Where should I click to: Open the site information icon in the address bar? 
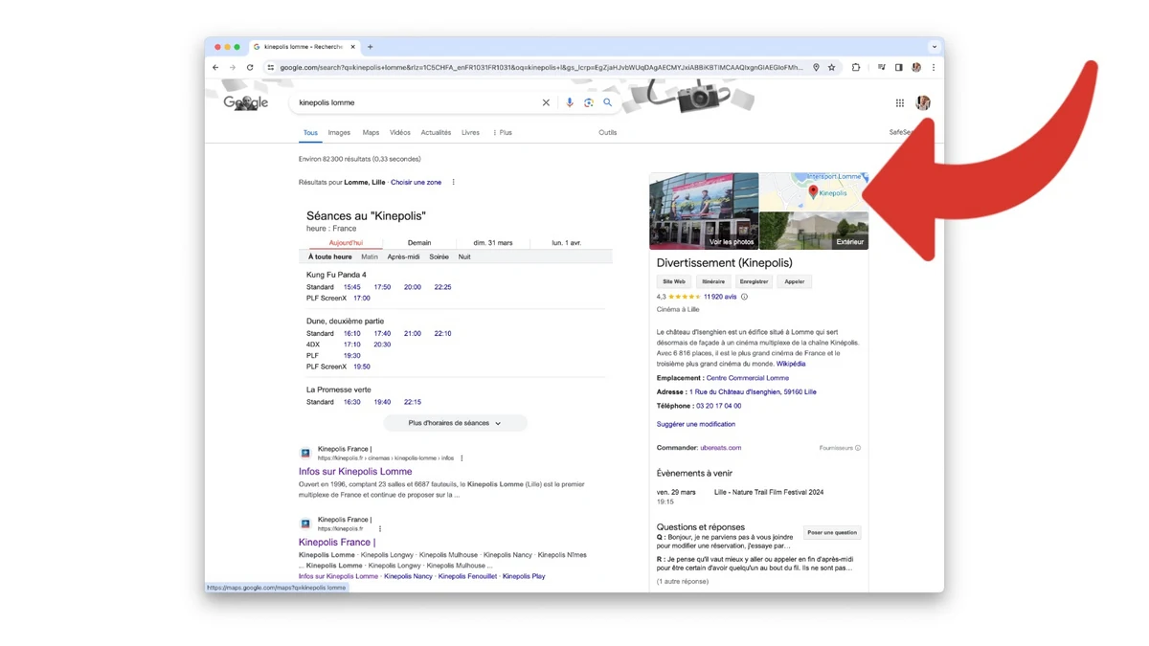271,68
